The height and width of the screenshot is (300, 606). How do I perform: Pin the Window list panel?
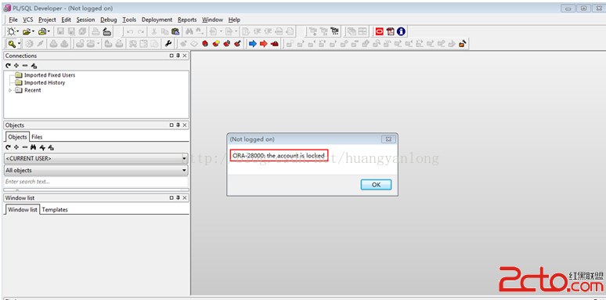[x=178, y=198]
